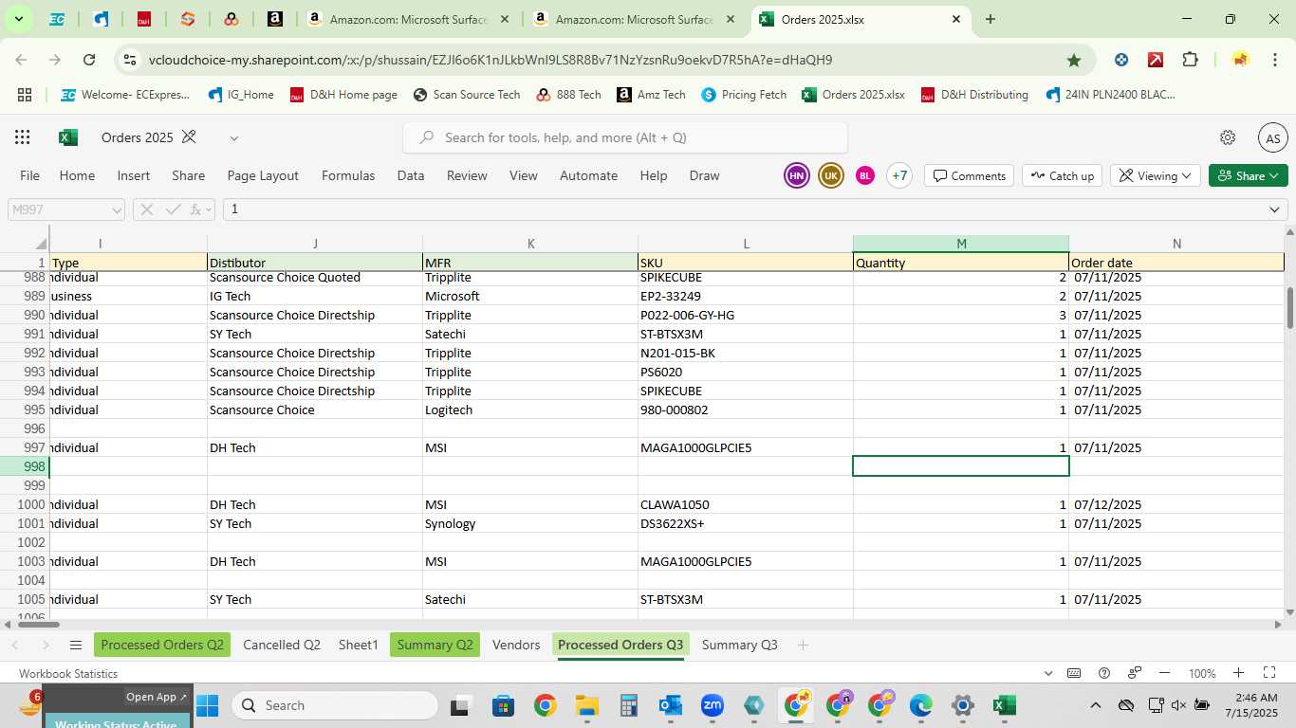
Task: Open keyboard shortcuts icon in status bar
Action: click(1074, 673)
